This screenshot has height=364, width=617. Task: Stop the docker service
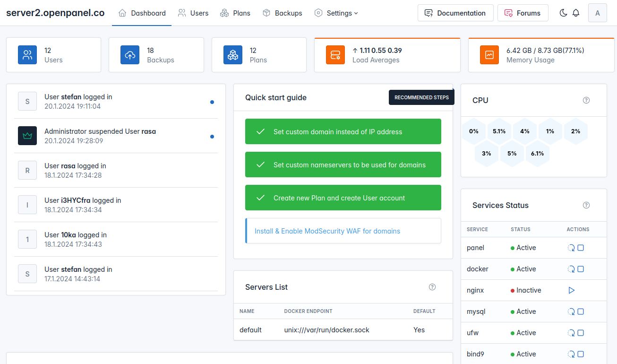click(x=581, y=269)
